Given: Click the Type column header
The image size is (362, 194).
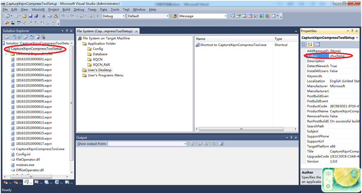Looking at the screenshot, I should [x=286, y=39].
